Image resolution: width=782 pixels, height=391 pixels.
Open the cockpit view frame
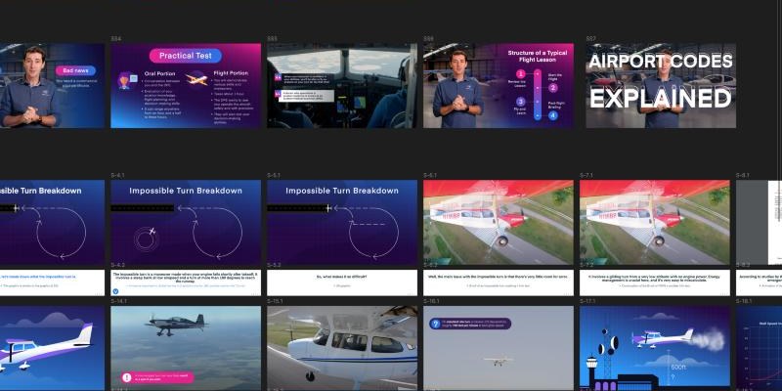pyautogui.click(x=342, y=85)
